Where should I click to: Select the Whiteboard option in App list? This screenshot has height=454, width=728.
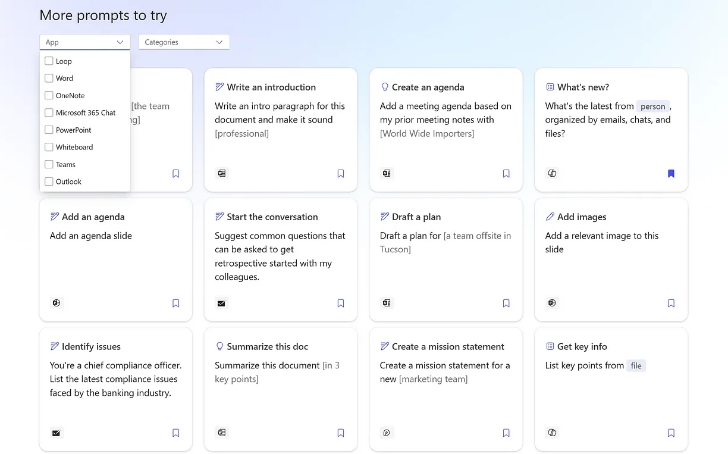tap(49, 147)
